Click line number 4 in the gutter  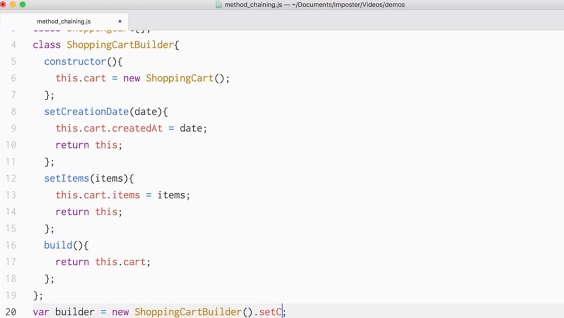click(x=13, y=44)
